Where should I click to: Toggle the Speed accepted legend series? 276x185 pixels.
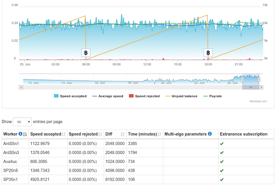pos(70,96)
